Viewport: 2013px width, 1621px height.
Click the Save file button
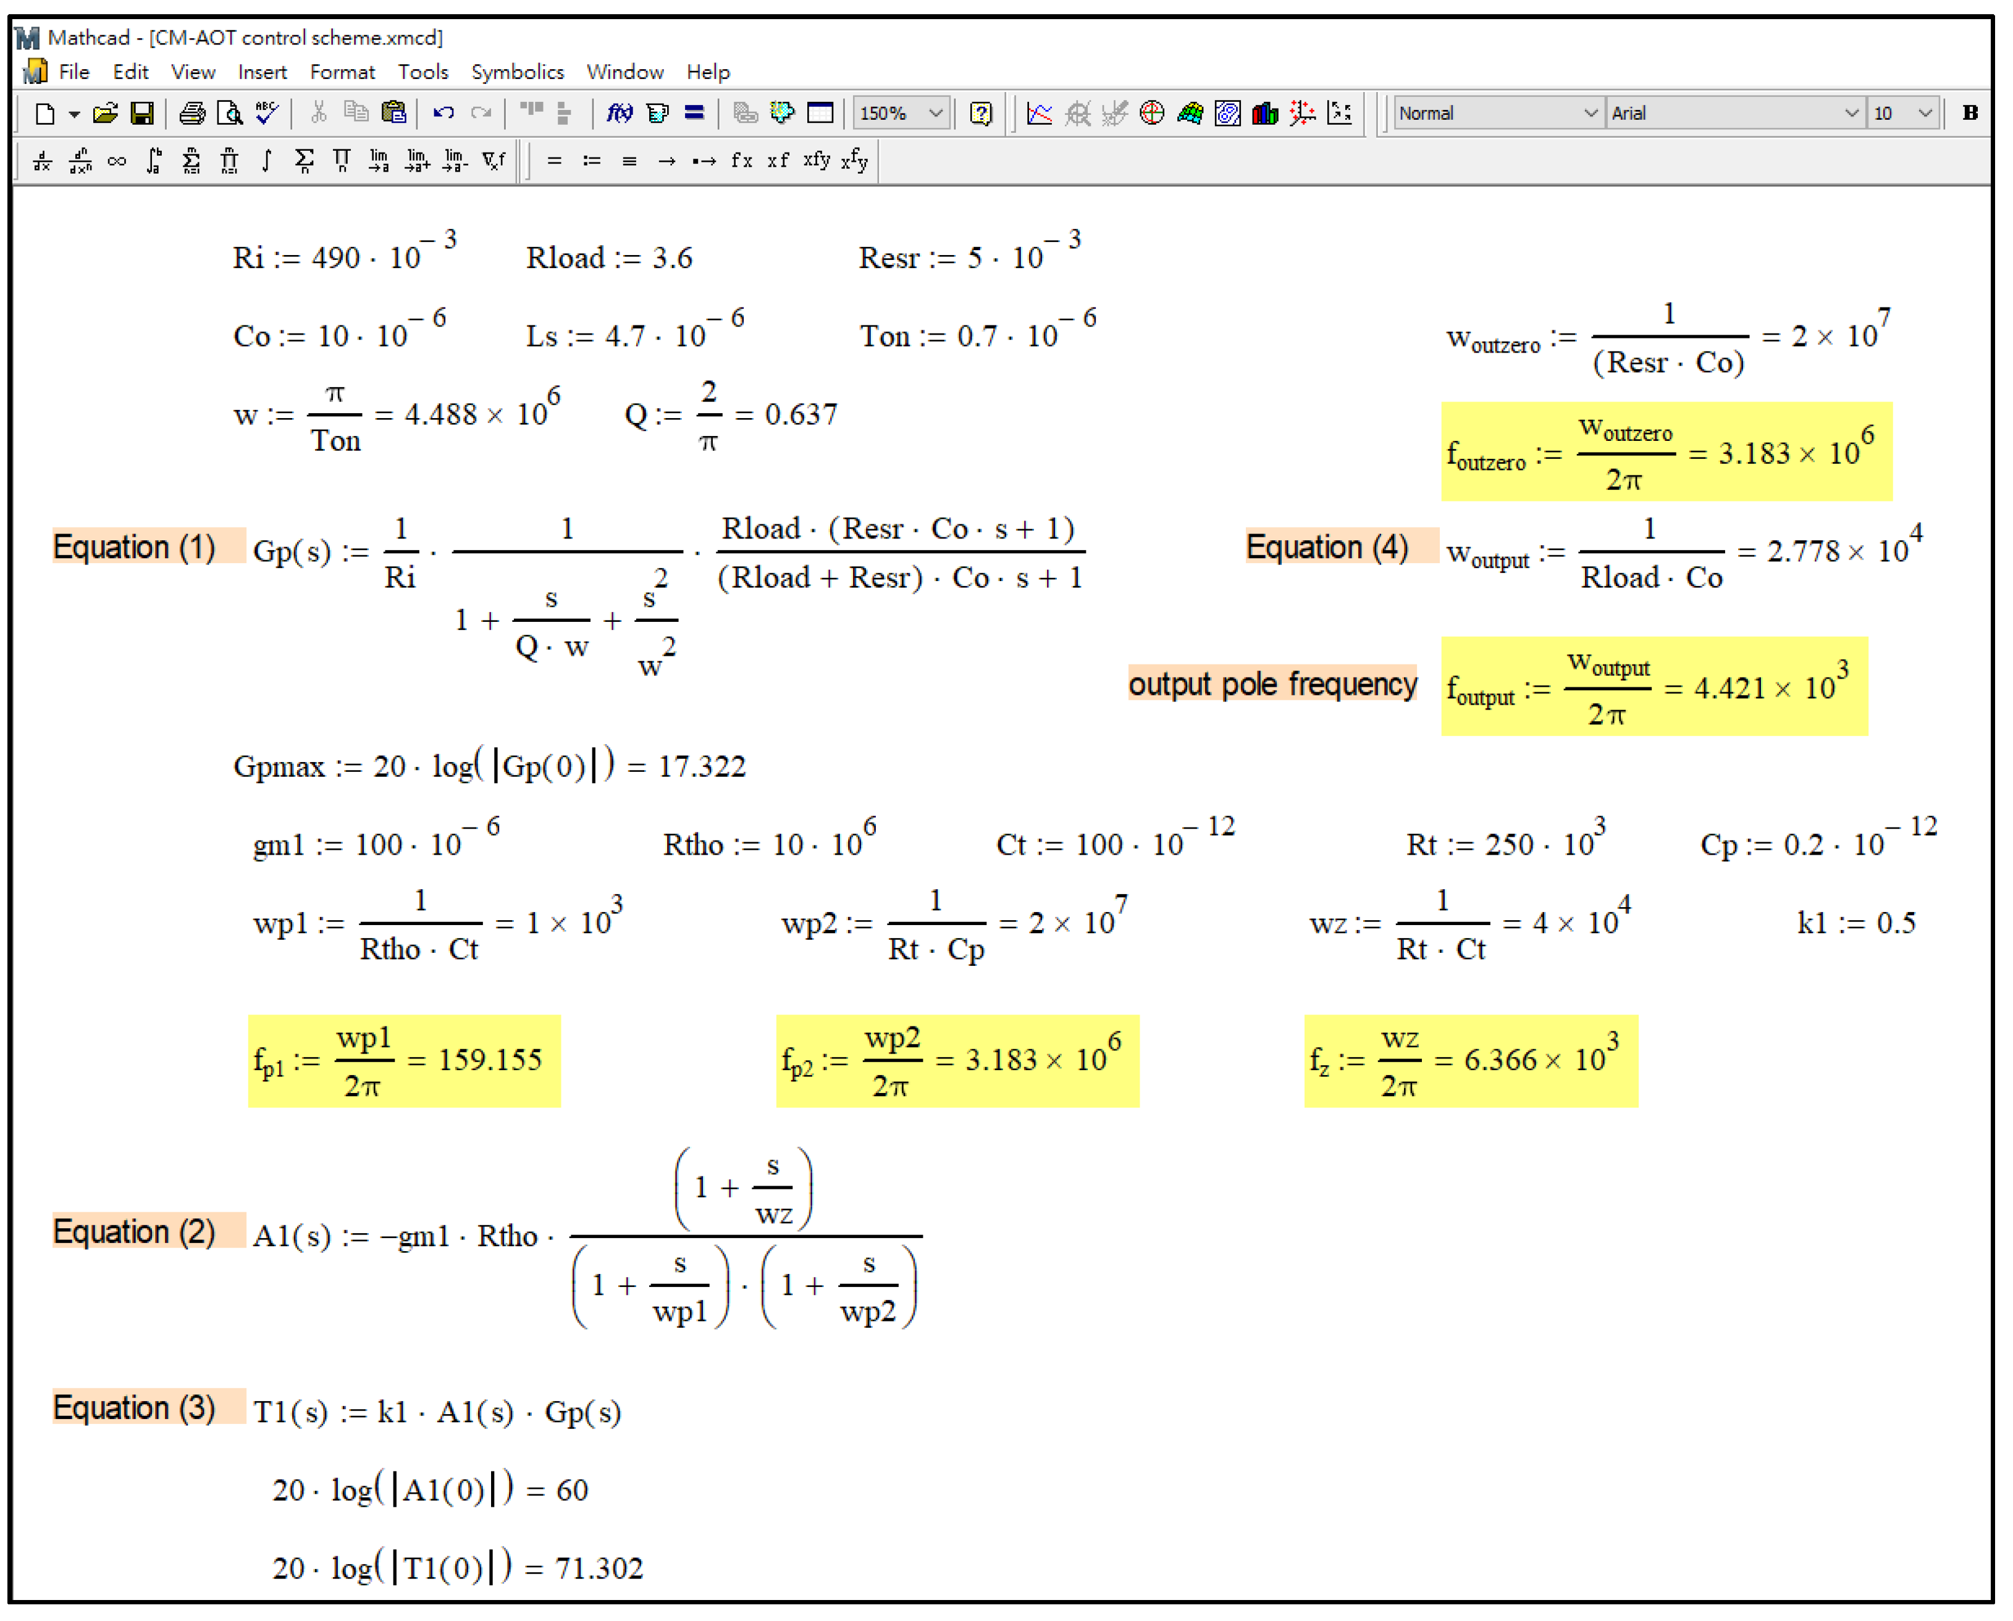(142, 113)
